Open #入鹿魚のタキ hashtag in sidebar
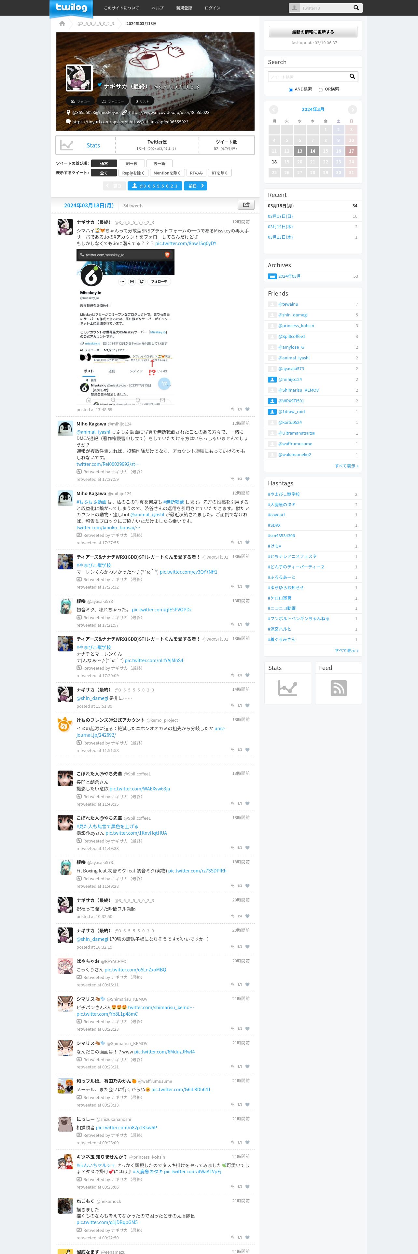Screen dimensions: 418x1254 pyautogui.click(x=282, y=505)
